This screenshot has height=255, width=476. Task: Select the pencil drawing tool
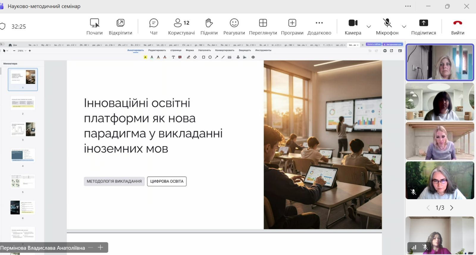point(188,57)
